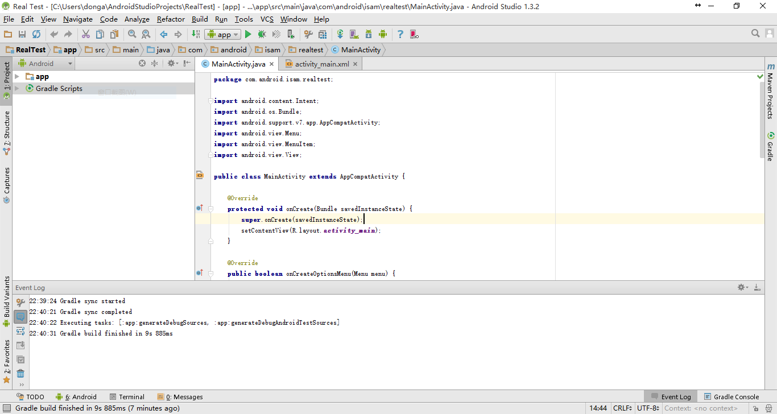
Task: Open the AVD Manager toolbar icon
Action: [354, 35]
